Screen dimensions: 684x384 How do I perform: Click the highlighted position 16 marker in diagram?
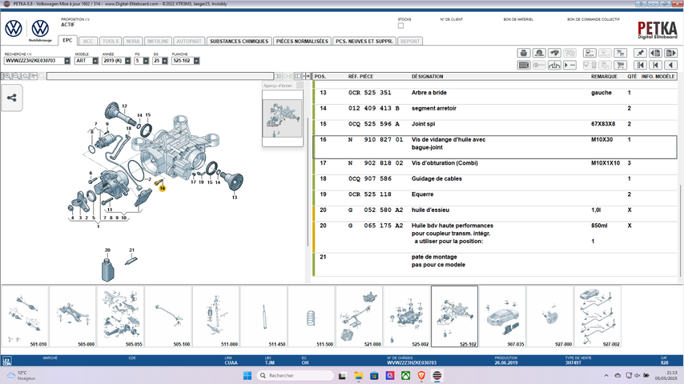(x=163, y=188)
